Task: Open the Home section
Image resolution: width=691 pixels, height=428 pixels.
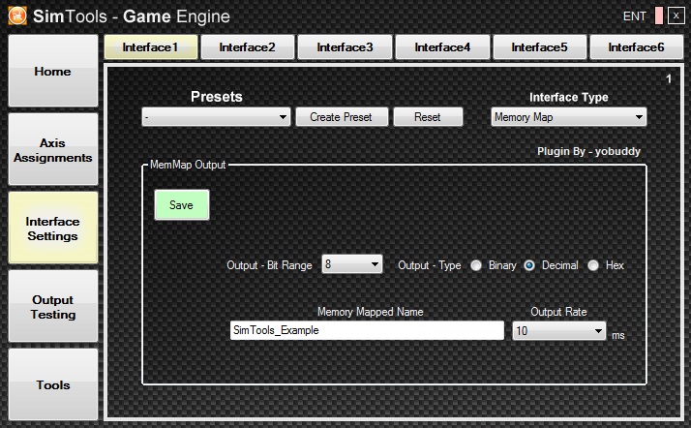Action: click(x=53, y=73)
